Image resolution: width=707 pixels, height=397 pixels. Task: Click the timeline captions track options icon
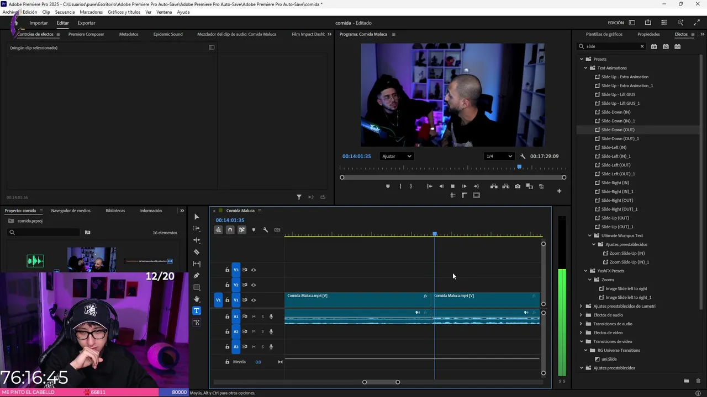tap(277, 230)
